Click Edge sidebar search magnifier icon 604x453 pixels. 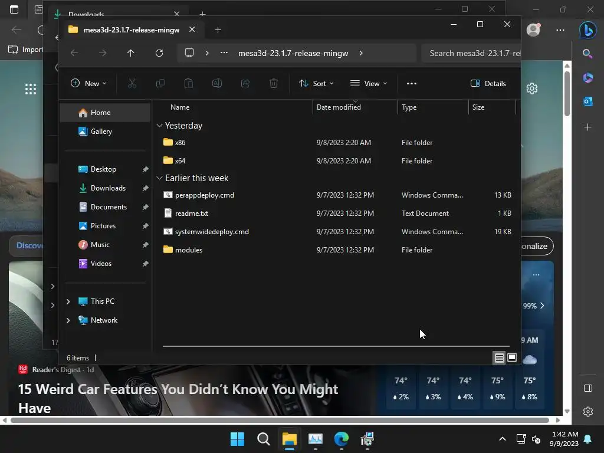click(588, 54)
